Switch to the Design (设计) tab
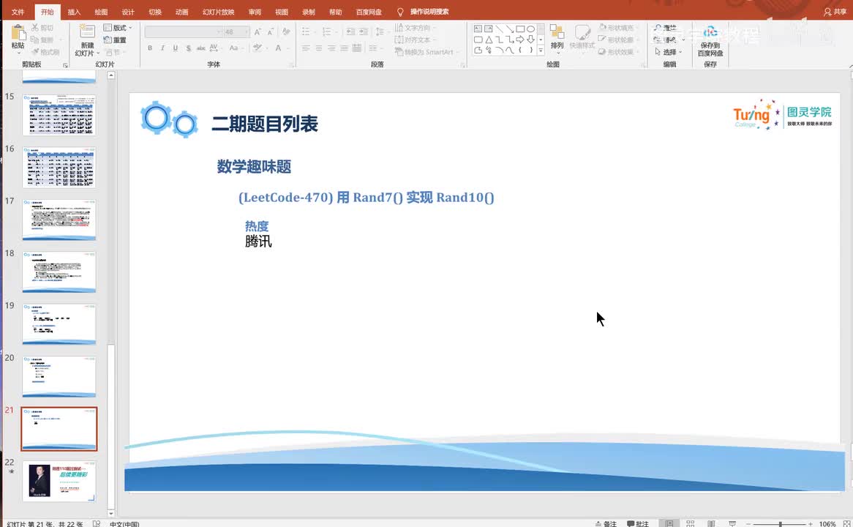The width and height of the screenshot is (853, 527). (x=128, y=12)
